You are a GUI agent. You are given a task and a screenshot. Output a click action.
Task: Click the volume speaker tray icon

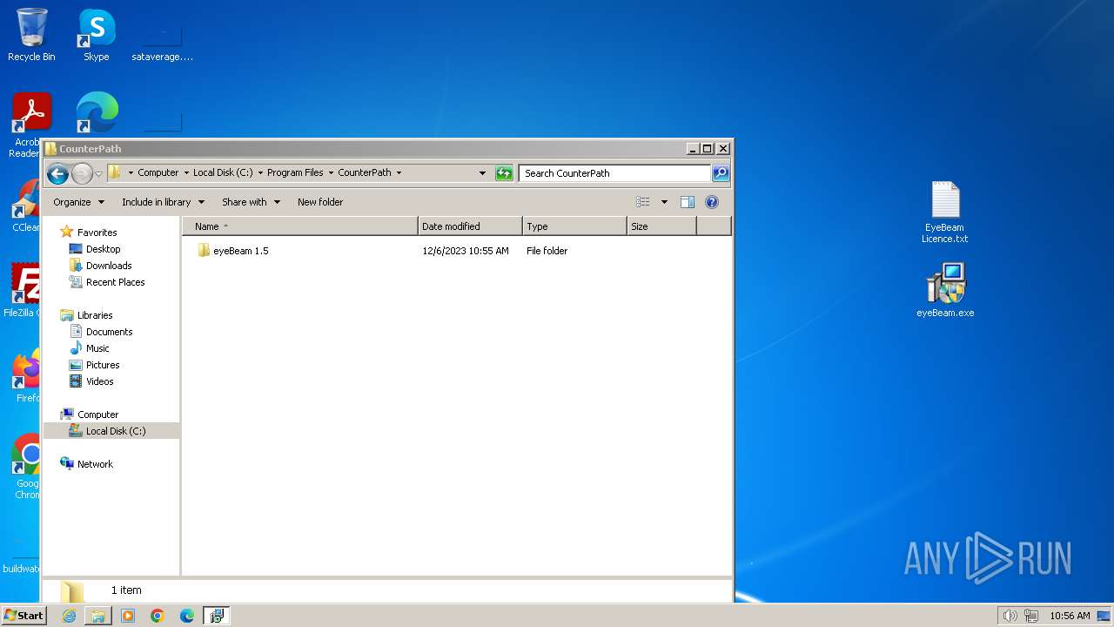pos(1010,616)
